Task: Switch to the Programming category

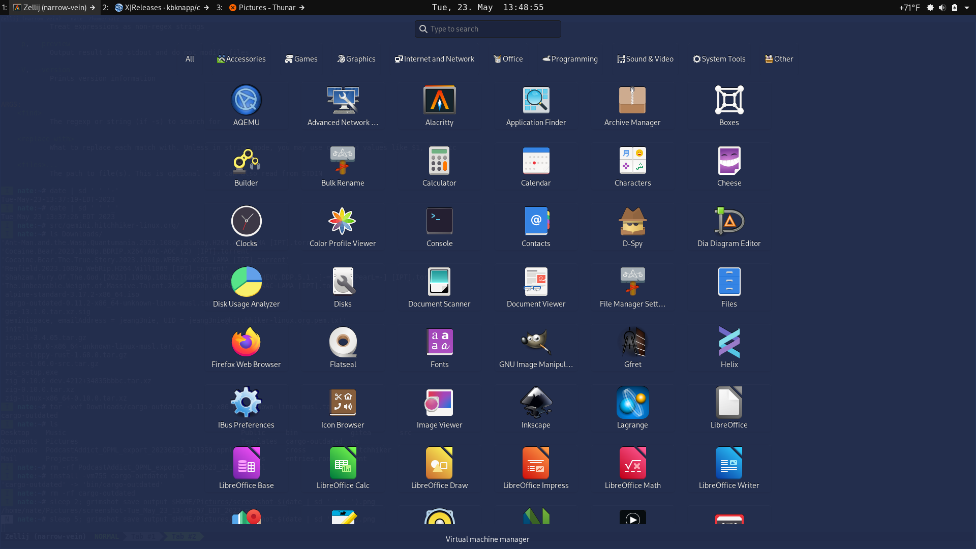Action: 570,59
